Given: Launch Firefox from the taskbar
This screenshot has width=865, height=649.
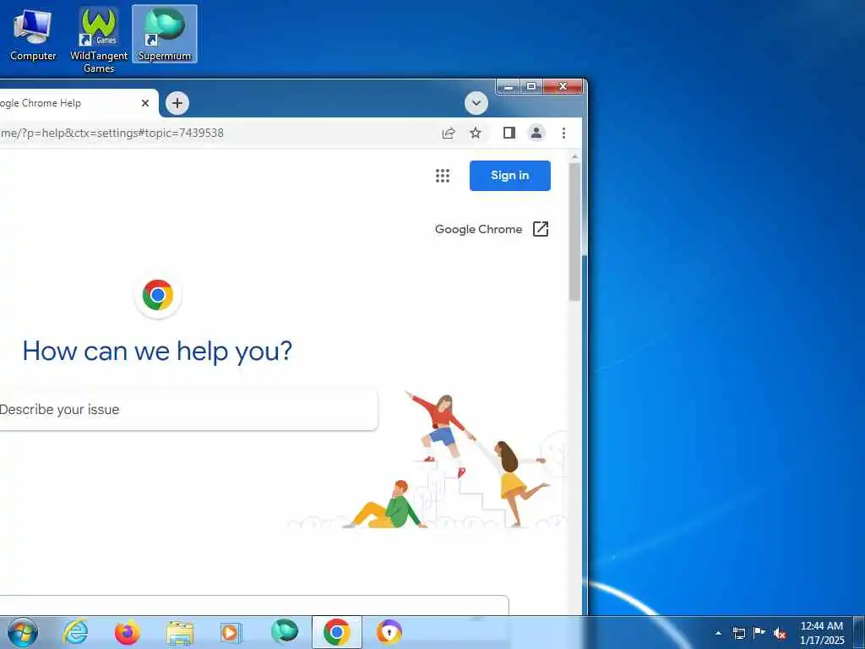Looking at the screenshot, I should pos(128,632).
